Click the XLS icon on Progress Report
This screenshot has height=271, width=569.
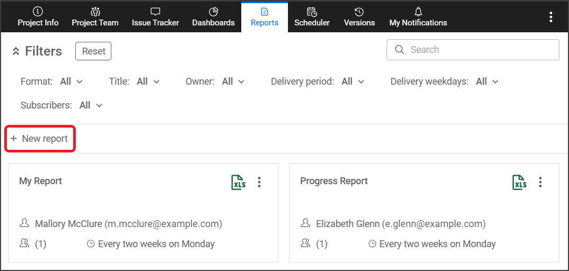[519, 182]
